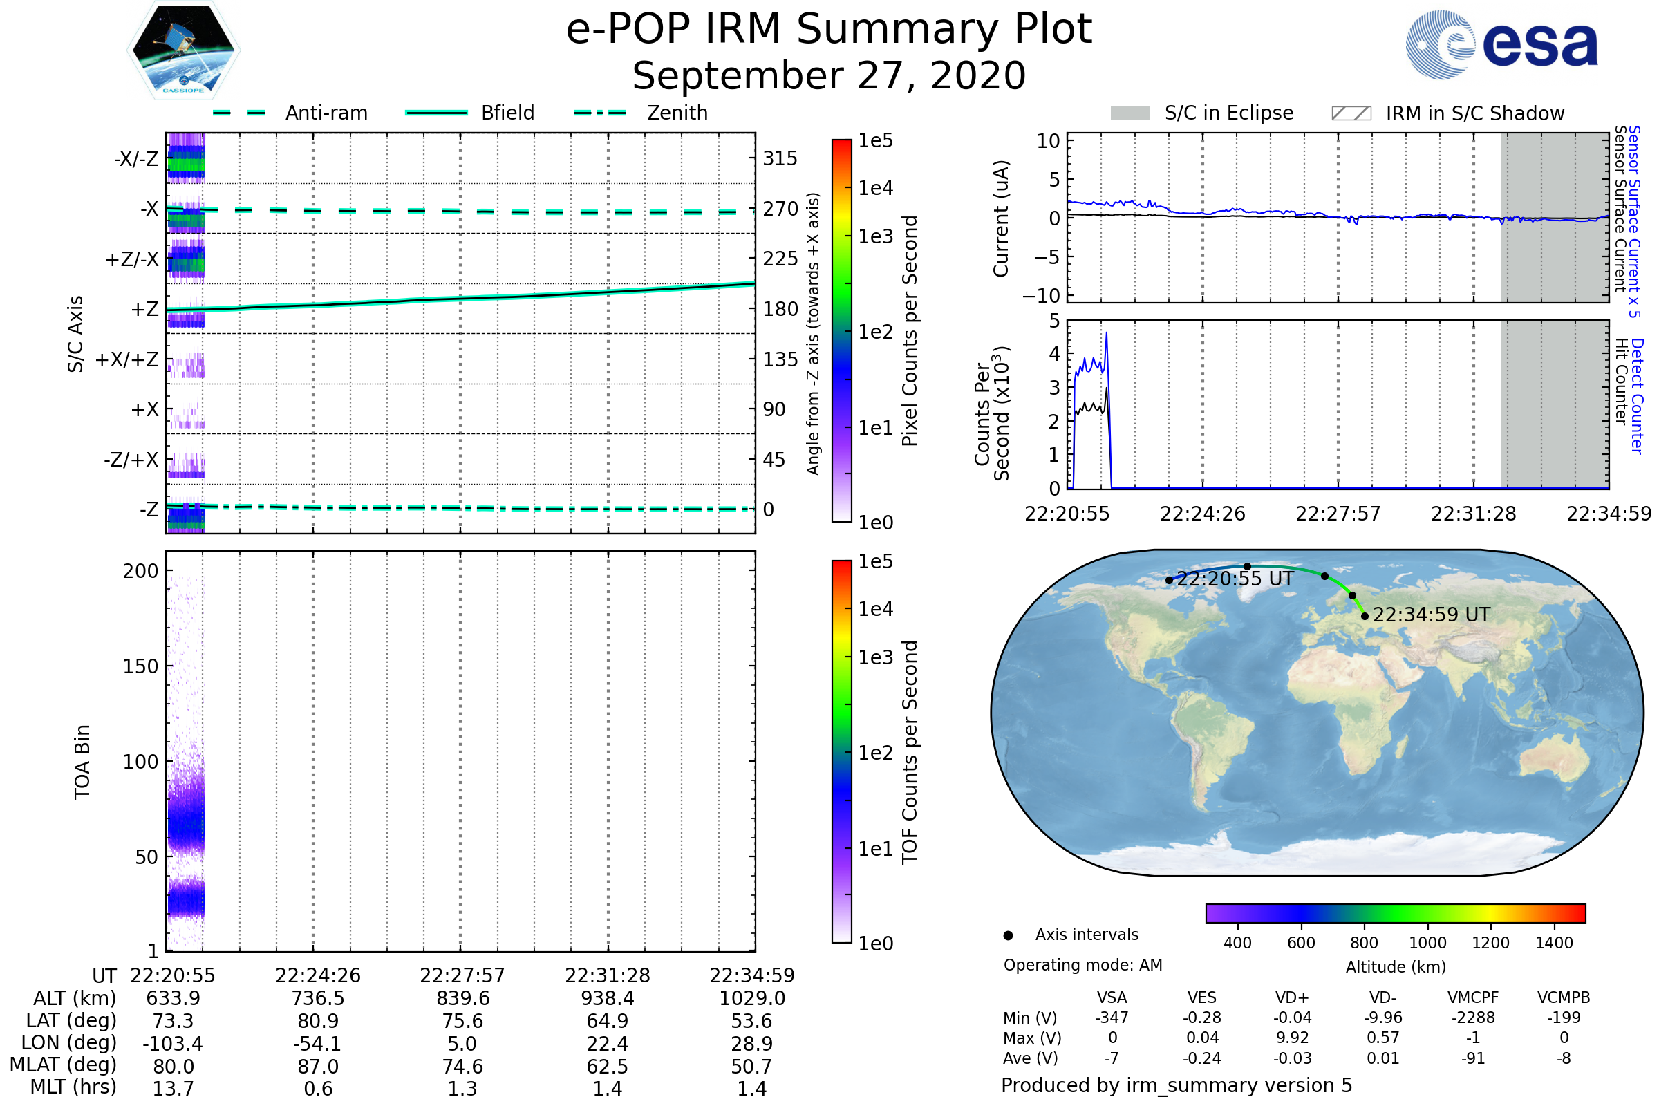Viewport: 1659px width, 1106px height.
Task: Click the 22:20:55 UT label on map
Action: click(1235, 579)
